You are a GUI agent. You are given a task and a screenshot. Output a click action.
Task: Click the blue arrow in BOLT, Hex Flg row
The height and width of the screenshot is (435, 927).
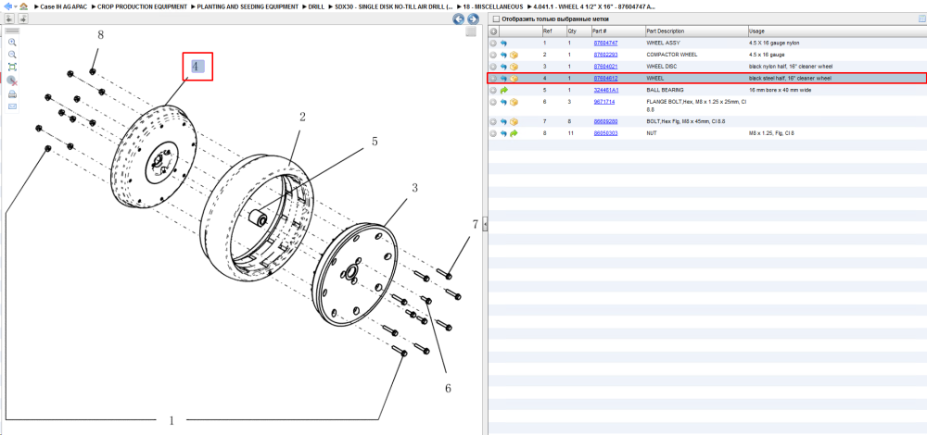(x=503, y=121)
